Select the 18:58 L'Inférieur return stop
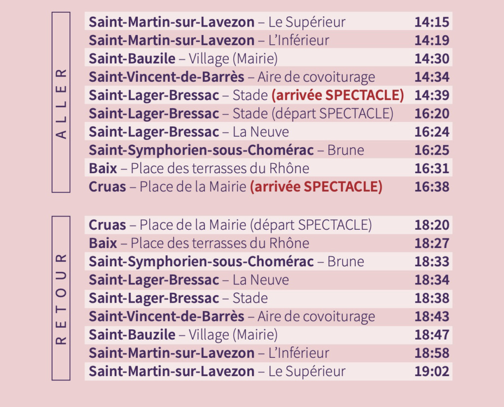The width and height of the screenshot is (504, 407). point(209,353)
